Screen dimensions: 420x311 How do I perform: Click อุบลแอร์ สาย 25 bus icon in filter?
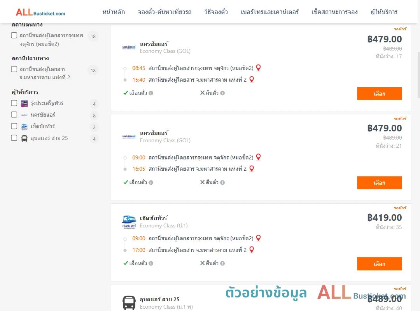[x=24, y=138]
